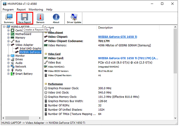This screenshot has height=126, width=179.
Task: Collapse the HUNG-LAPTOP root node
Action: pos(4,27)
